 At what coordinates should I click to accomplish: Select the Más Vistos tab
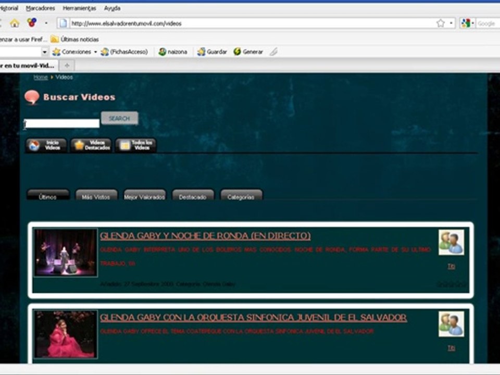96,195
